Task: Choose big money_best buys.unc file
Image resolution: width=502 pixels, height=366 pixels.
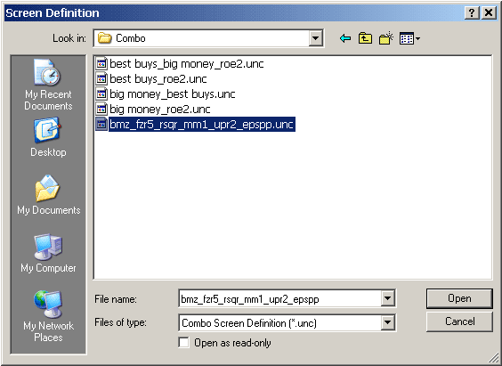Action: pyautogui.click(x=166, y=94)
